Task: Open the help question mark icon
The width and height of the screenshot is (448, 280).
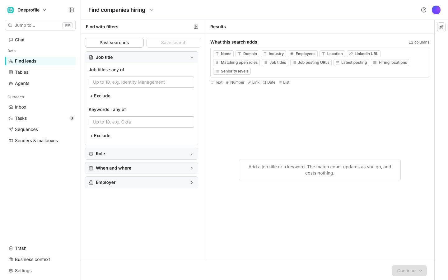Action: coord(424,10)
